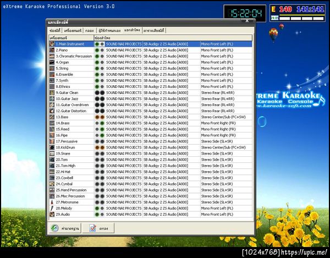Click speaker indicator dots for 16.Pipe
330x258 pixels.
coord(100,135)
